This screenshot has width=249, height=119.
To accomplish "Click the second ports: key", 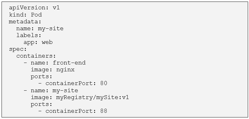I will [42, 104].
